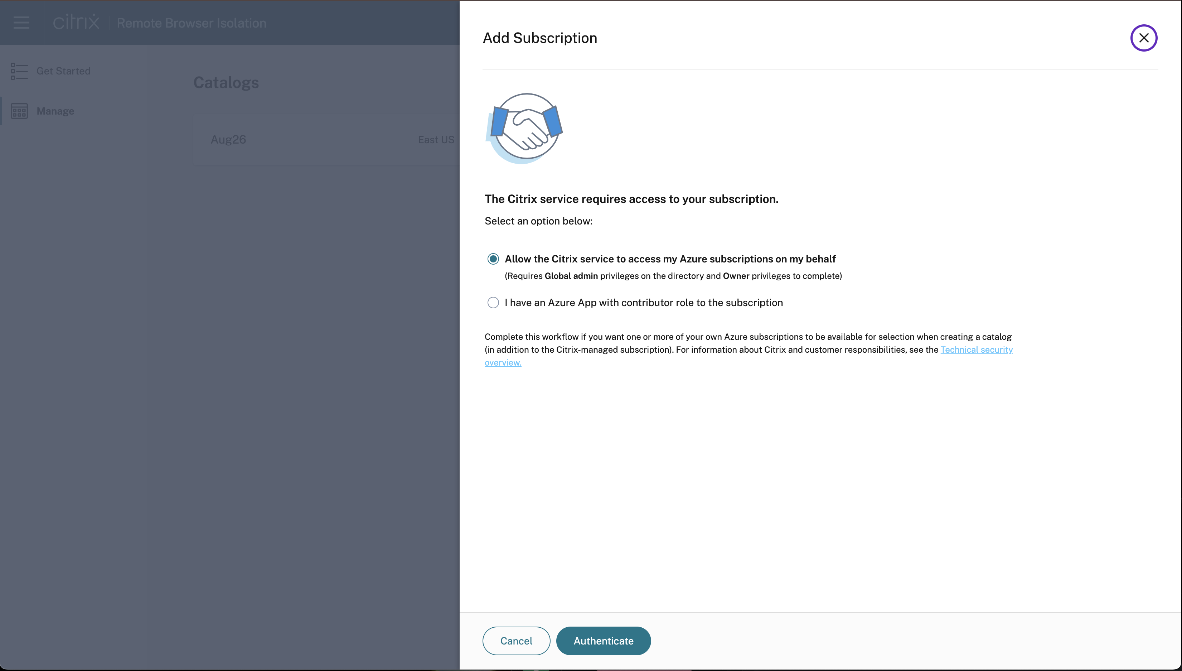Open the Technical security overview link
This screenshot has width=1182, height=671.
click(976, 350)
